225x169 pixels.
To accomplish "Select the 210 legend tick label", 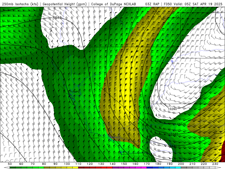I will (192, 164).
